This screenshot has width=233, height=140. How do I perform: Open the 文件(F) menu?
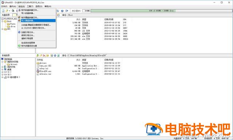click(x=4, y=7)
